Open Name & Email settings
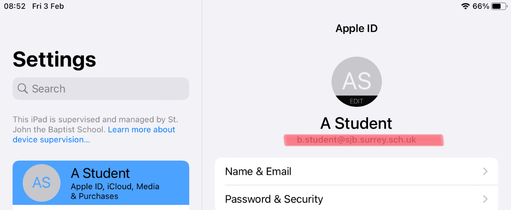The width and height of the screenshot is (511, 210). 258,171
